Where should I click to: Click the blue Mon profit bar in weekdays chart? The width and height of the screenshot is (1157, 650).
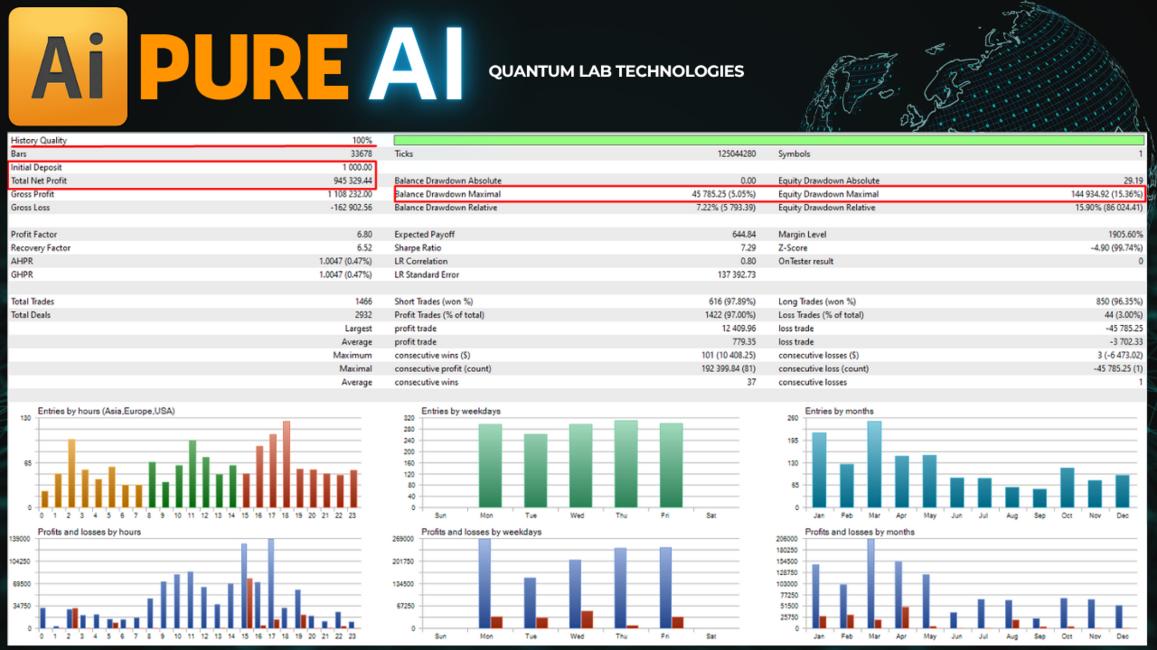[484, 583]
